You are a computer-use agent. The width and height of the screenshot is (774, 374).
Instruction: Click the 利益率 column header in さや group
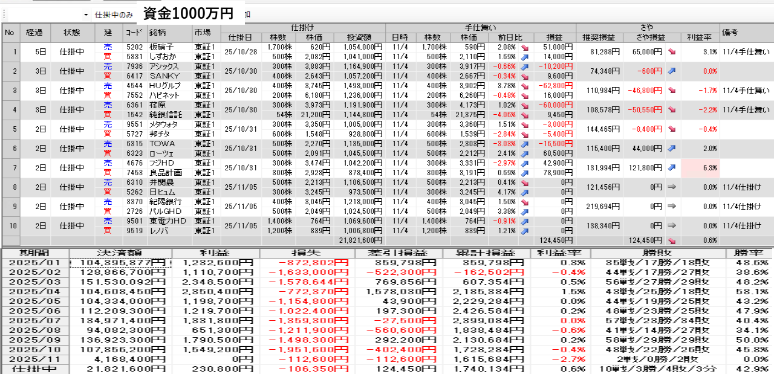click(x=700, y=37)
